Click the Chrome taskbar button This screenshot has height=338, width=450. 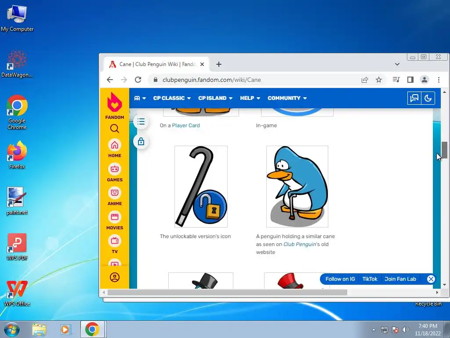92,329
